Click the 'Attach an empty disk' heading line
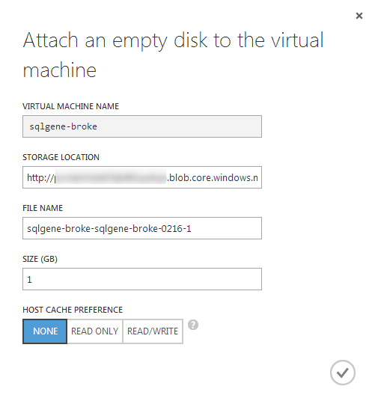The image size is (375, 404). click(173, 40)
